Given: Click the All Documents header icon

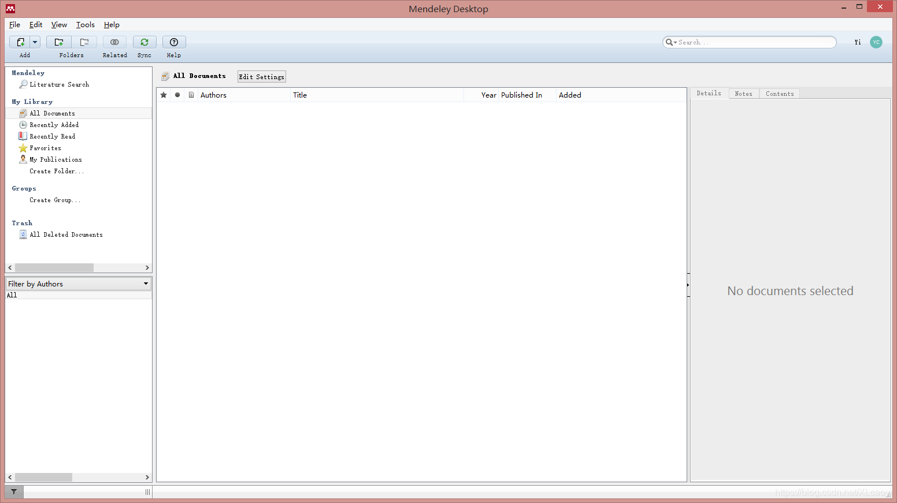Looking at the screenshot, I should [165, 76].
